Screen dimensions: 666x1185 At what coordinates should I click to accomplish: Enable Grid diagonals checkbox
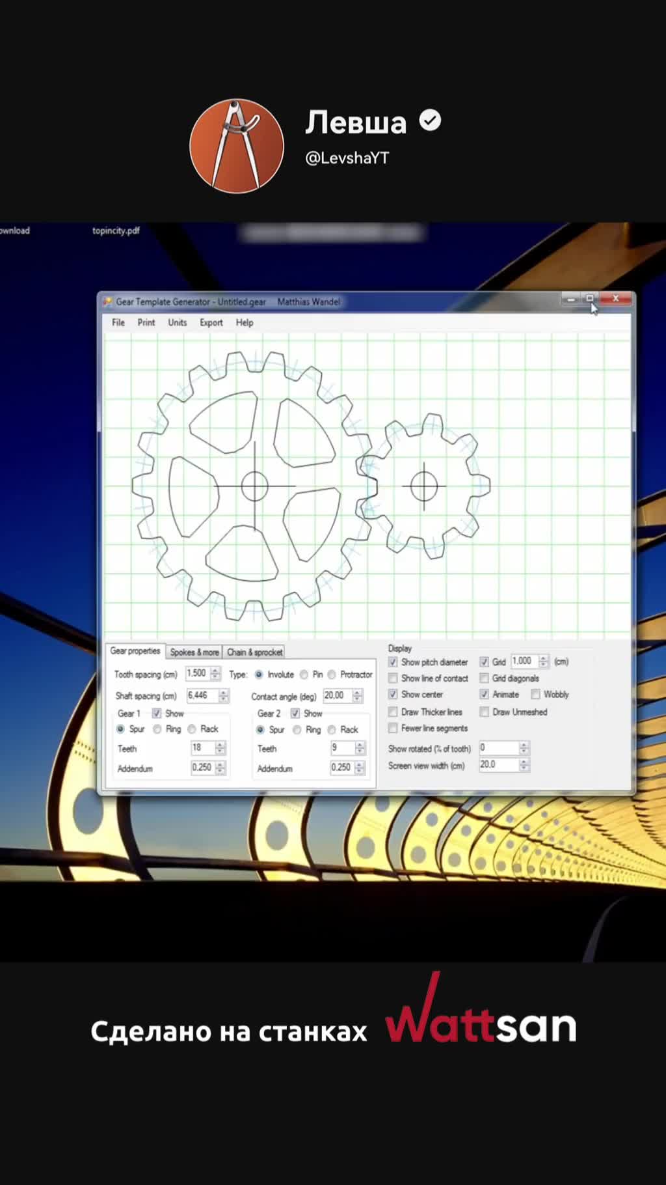pyautogui.click(x=484, y=678)
